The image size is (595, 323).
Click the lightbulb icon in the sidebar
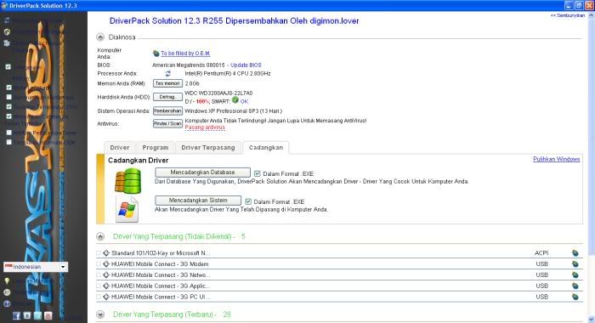coord(7,281)
